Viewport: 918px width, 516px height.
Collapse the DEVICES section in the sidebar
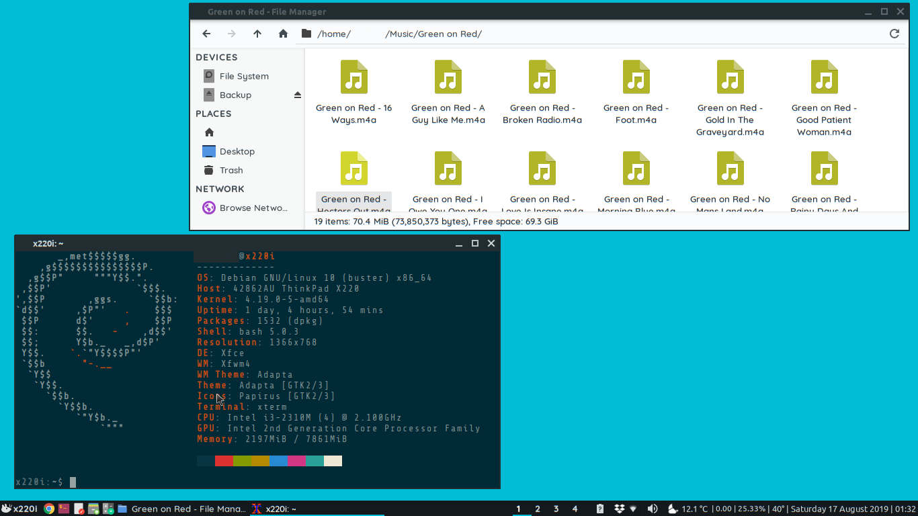point(216,57)
